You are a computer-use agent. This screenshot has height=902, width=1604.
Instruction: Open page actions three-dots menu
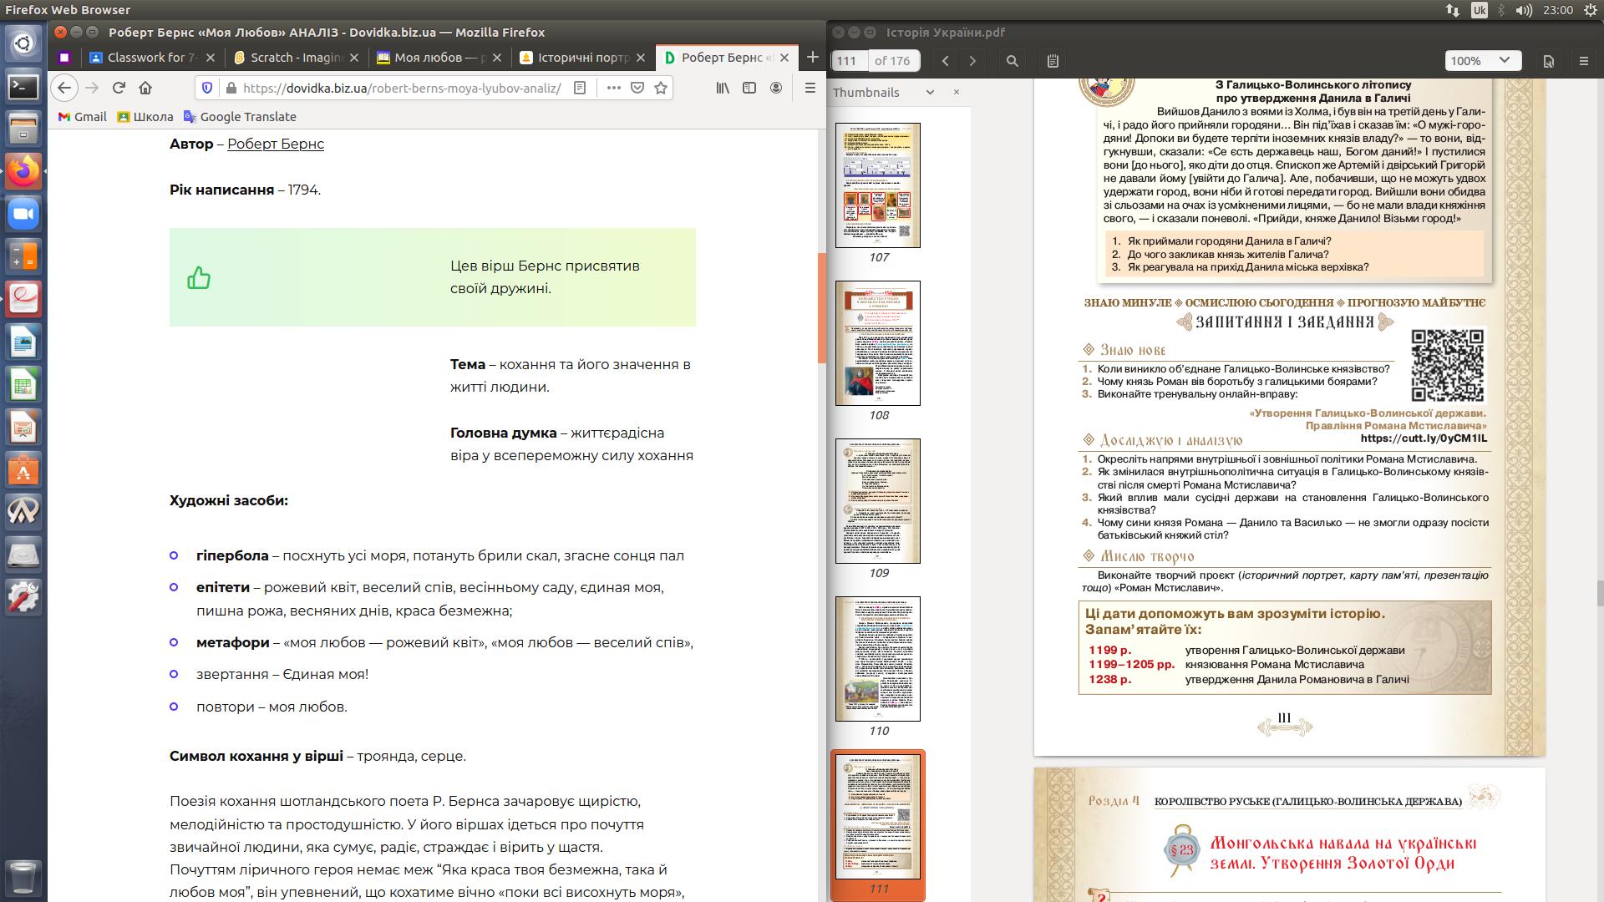coord(613,88)
